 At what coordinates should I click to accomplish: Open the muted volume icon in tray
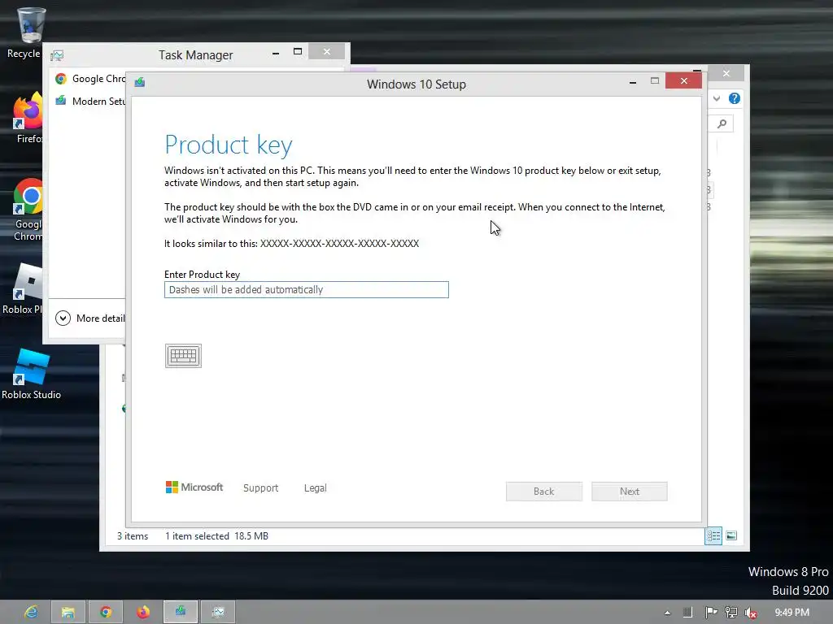(x=751, y=613)
